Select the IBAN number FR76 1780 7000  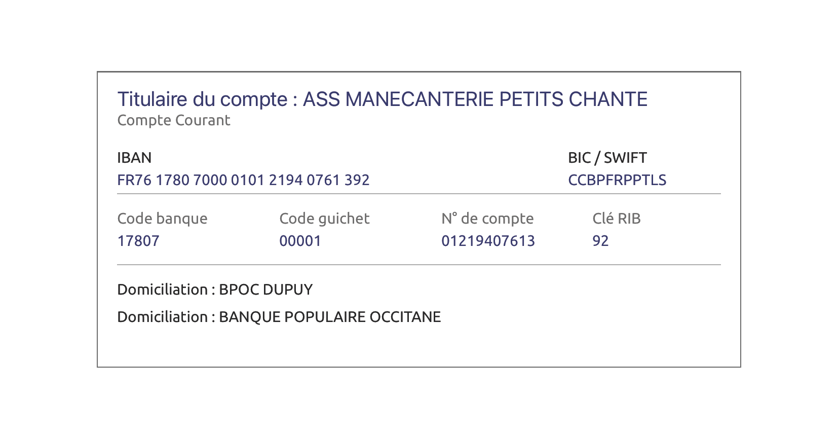tap(243, 180)
